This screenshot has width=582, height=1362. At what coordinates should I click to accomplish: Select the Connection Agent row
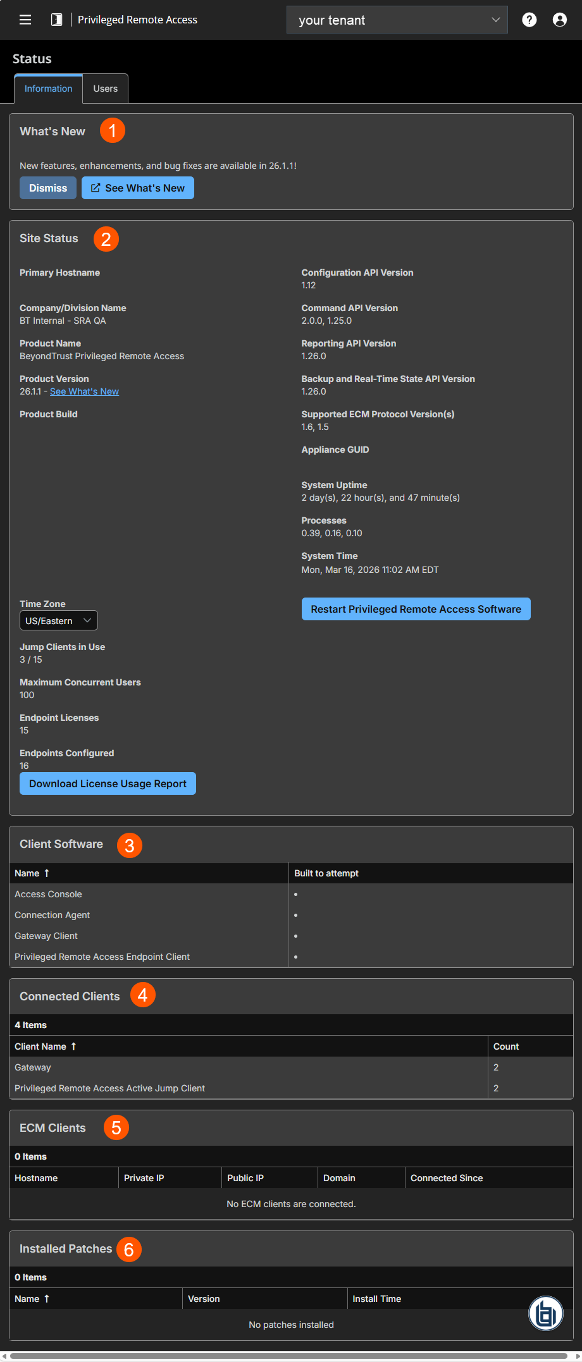click(291, 915)
